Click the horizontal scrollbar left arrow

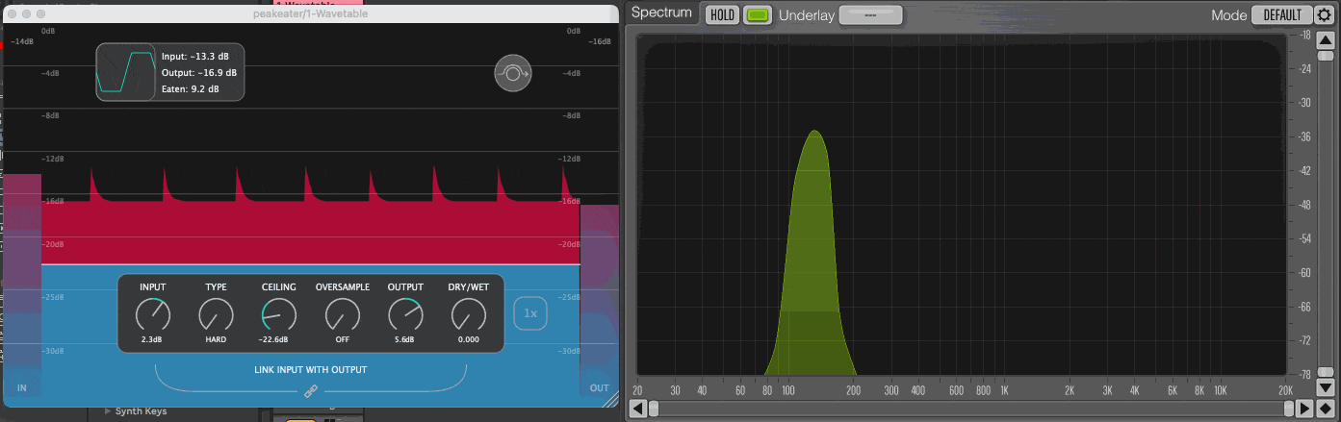[x=637, y=409]
